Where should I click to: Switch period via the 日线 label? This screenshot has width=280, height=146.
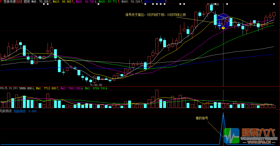tap(19, 2)
